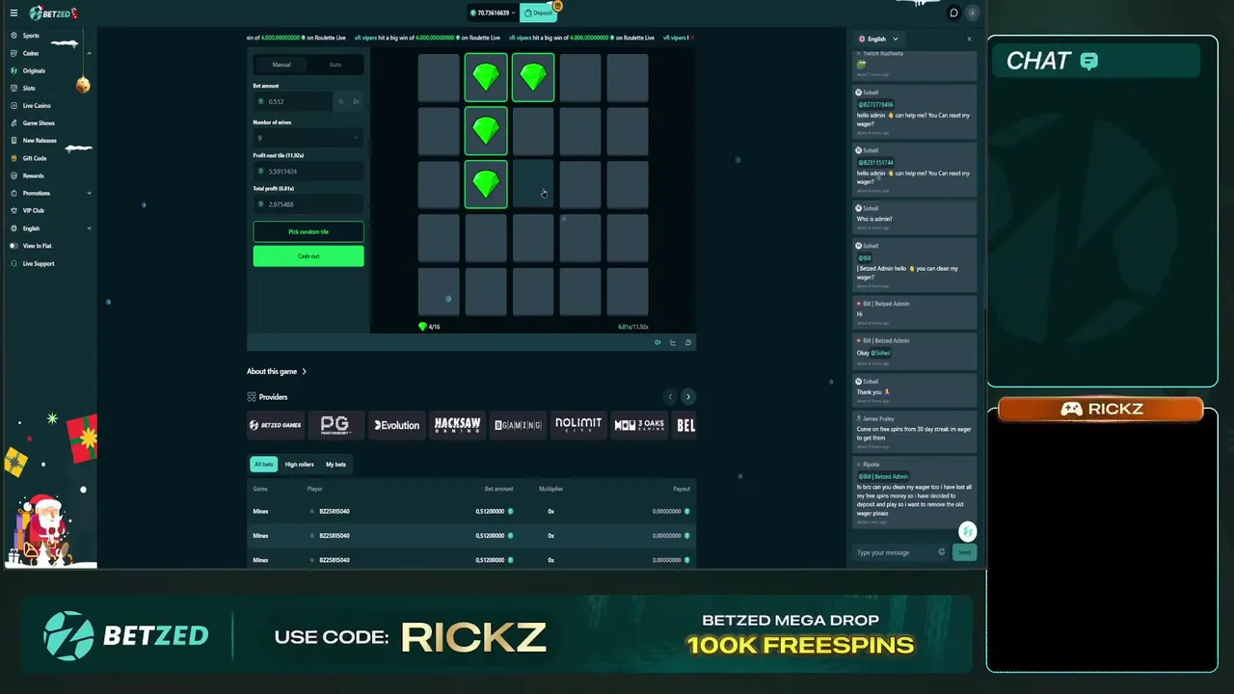The image size is (1234, 694).
Task: Toggle the View In Fiat switch
Action: 13,246
